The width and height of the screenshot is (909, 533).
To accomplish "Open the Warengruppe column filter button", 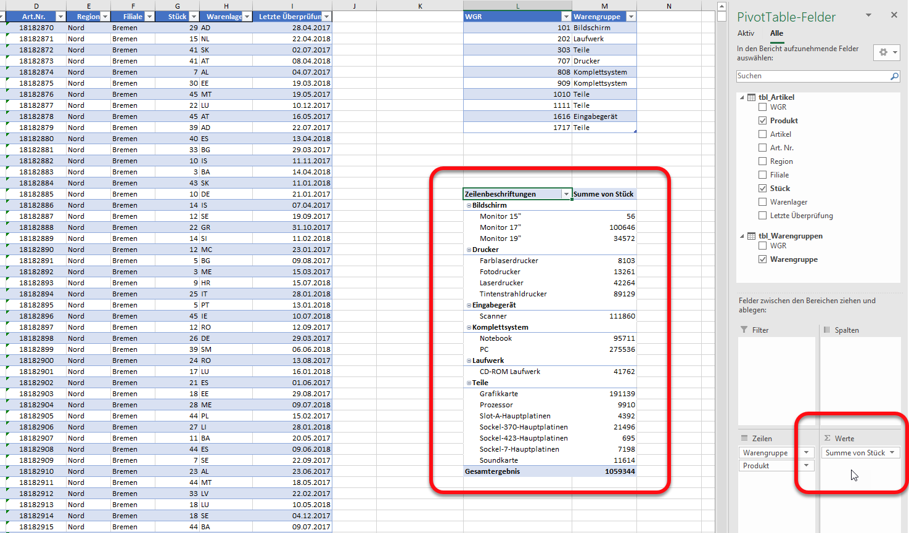I will (x=630, y=17).
